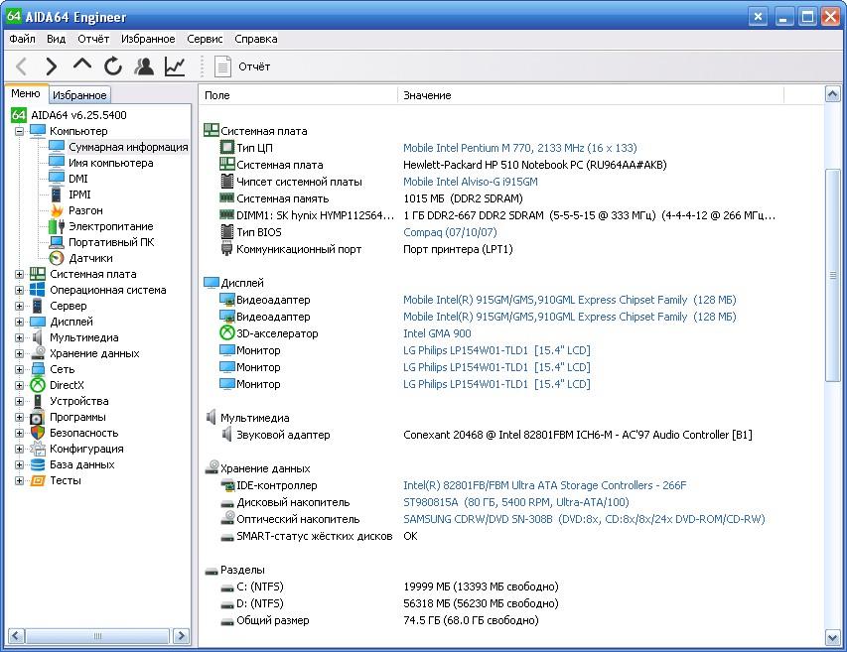The height and width of the screenshot is (652, 847).
Task: Open the Compaq (07/10/07) BIOS link
Action: click(450, 232)
